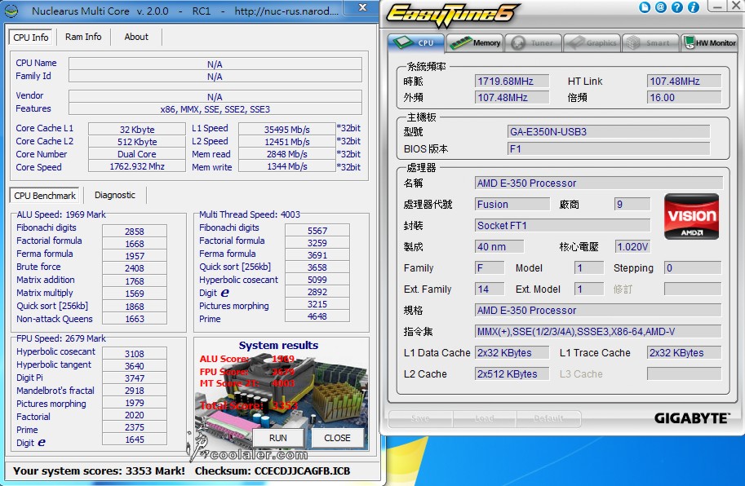This screenshot has width=745, height=486.
Task: Click the CLOSE button in Nuclearus
Action: [337, 438]
